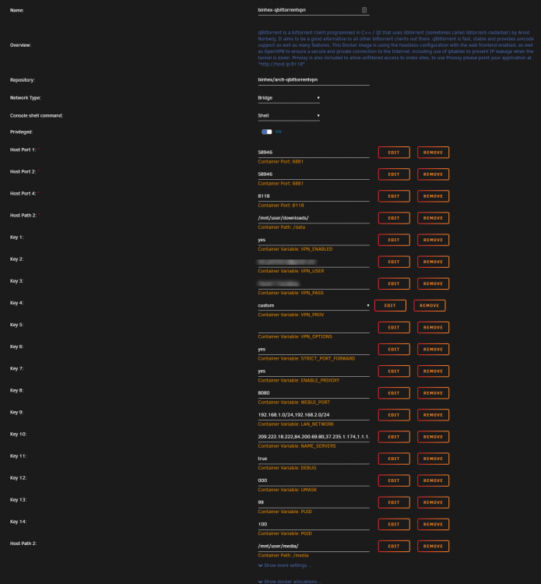Remove the VPN_OPTIONS variable
The width and height of the screenshot is (541, 584).
[433, 327]
